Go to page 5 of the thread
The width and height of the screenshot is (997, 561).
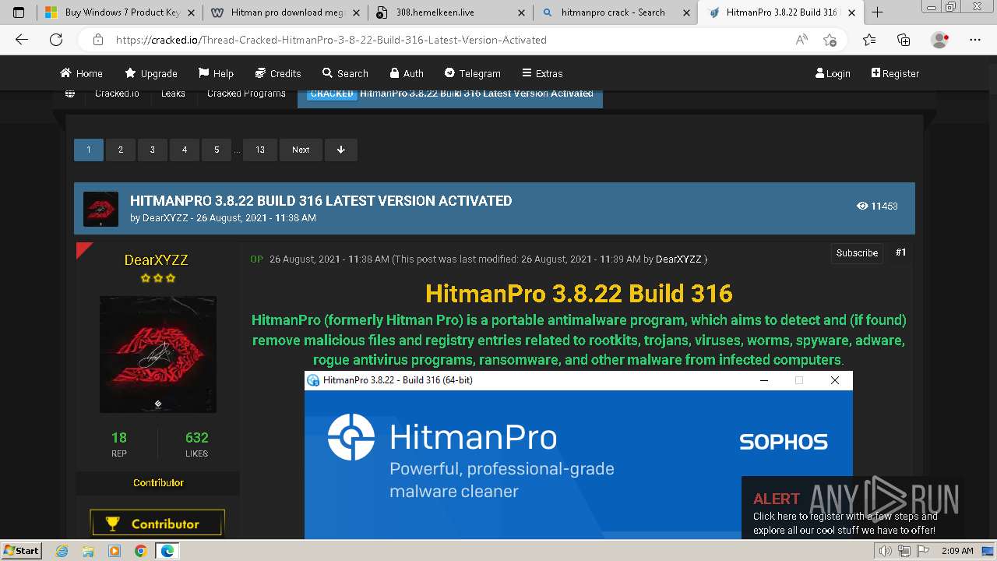[217, 150]
